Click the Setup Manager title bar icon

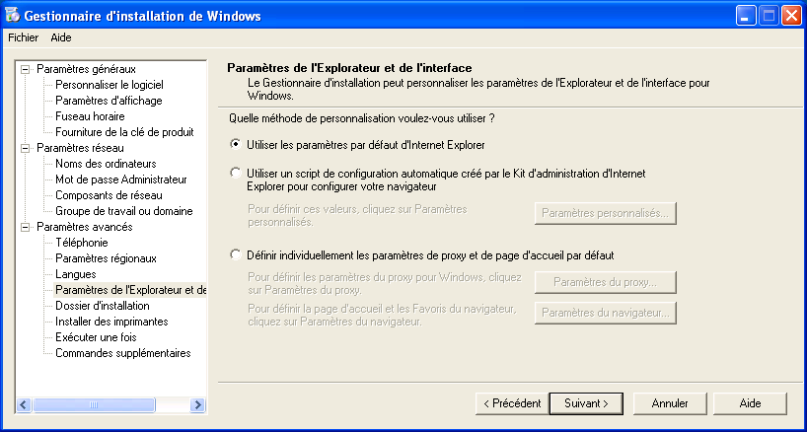[13, 16]
